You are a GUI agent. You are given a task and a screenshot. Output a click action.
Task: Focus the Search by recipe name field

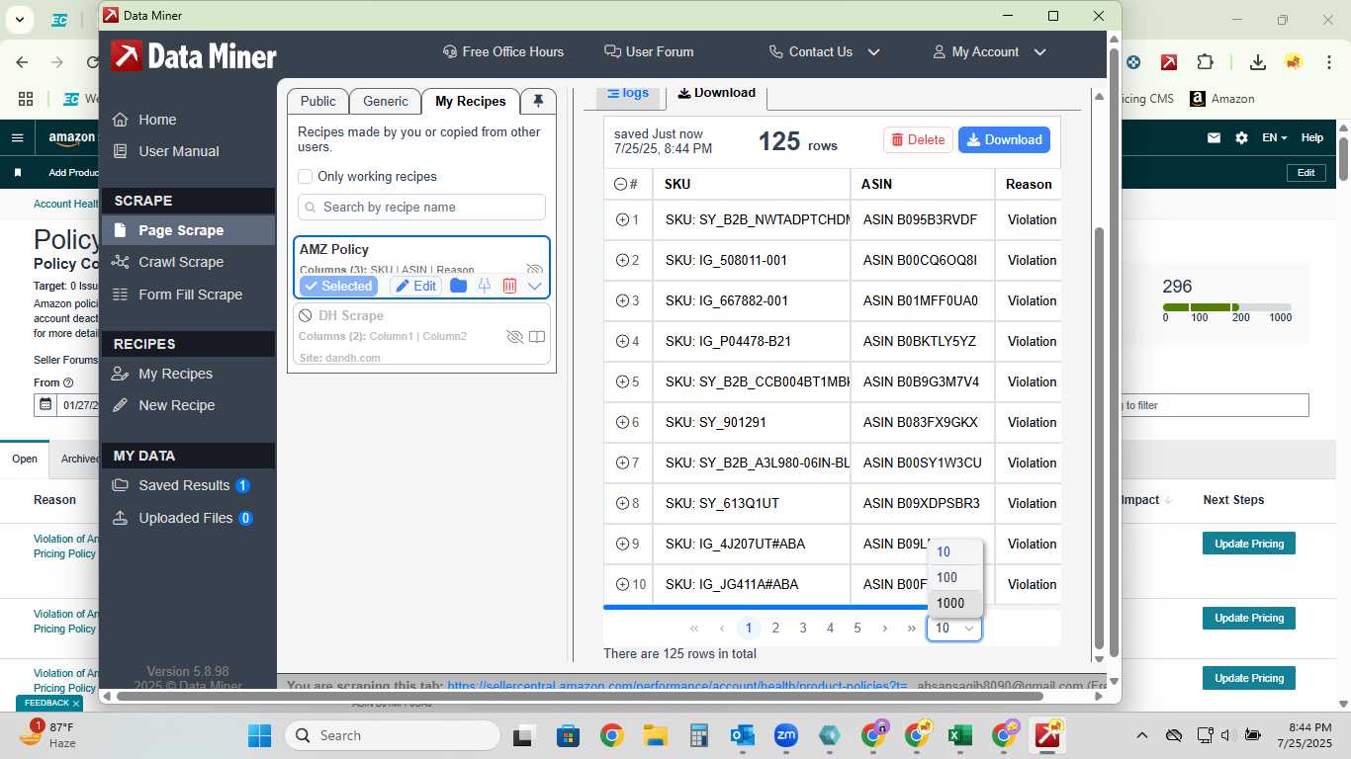click(421, 207)
